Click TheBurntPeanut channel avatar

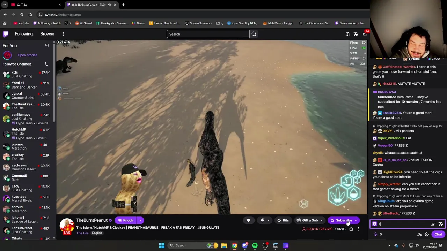point(67,226)
